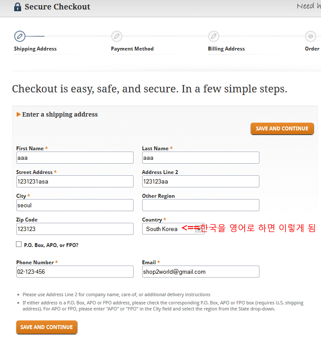Select the Payment Method step label
321x345 pixels.
tap(132, 49)
